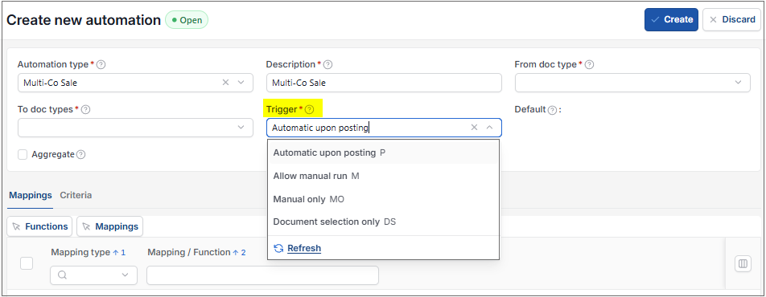The image size is (766, 297).
Task: Click the Create button
Action: click(671, 19)
